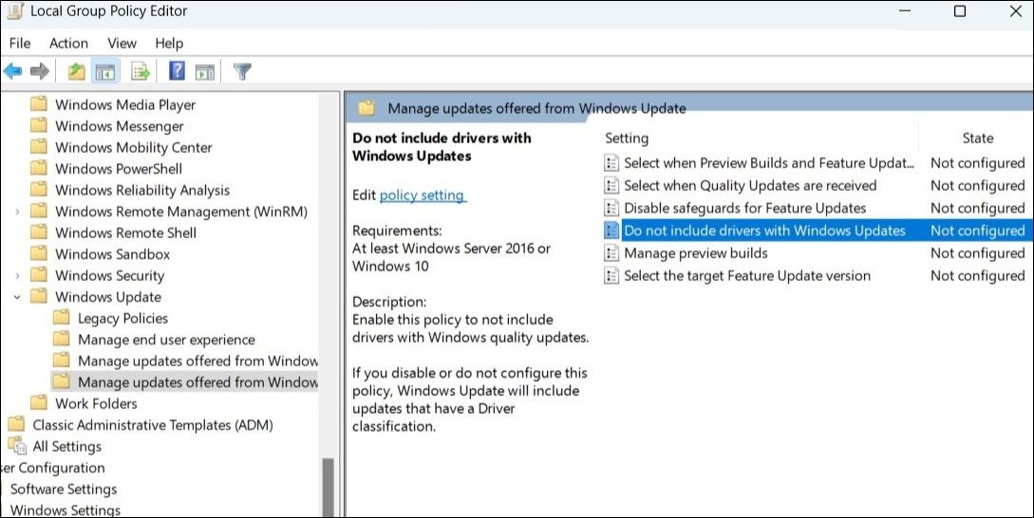
Task: Open the Action menu
Action: 68,43
